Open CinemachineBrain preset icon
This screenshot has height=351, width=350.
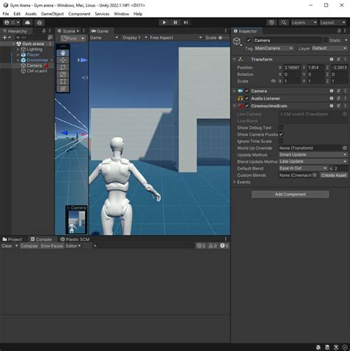coord(338,105)
